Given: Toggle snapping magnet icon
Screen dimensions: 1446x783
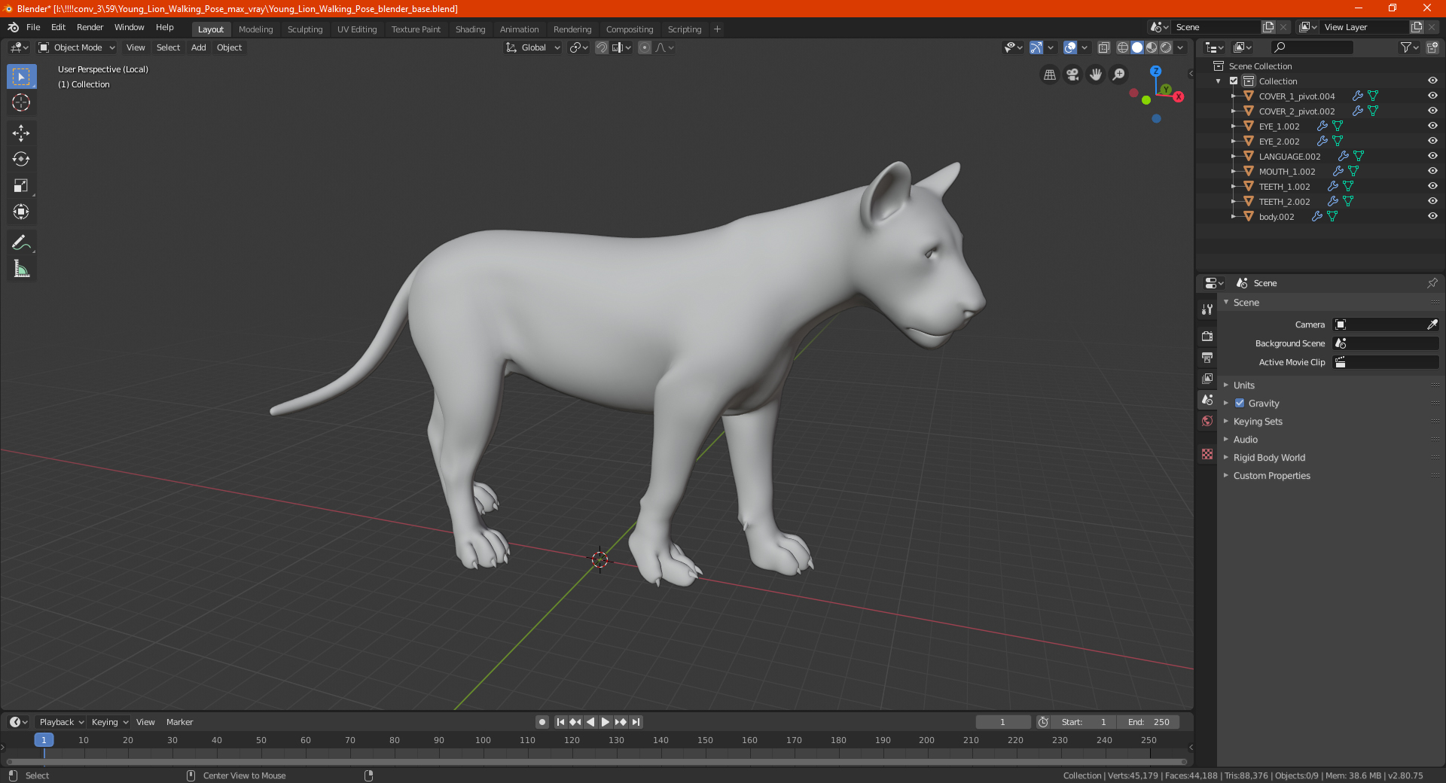Looking at the screenshot, I should pos(602,47).
